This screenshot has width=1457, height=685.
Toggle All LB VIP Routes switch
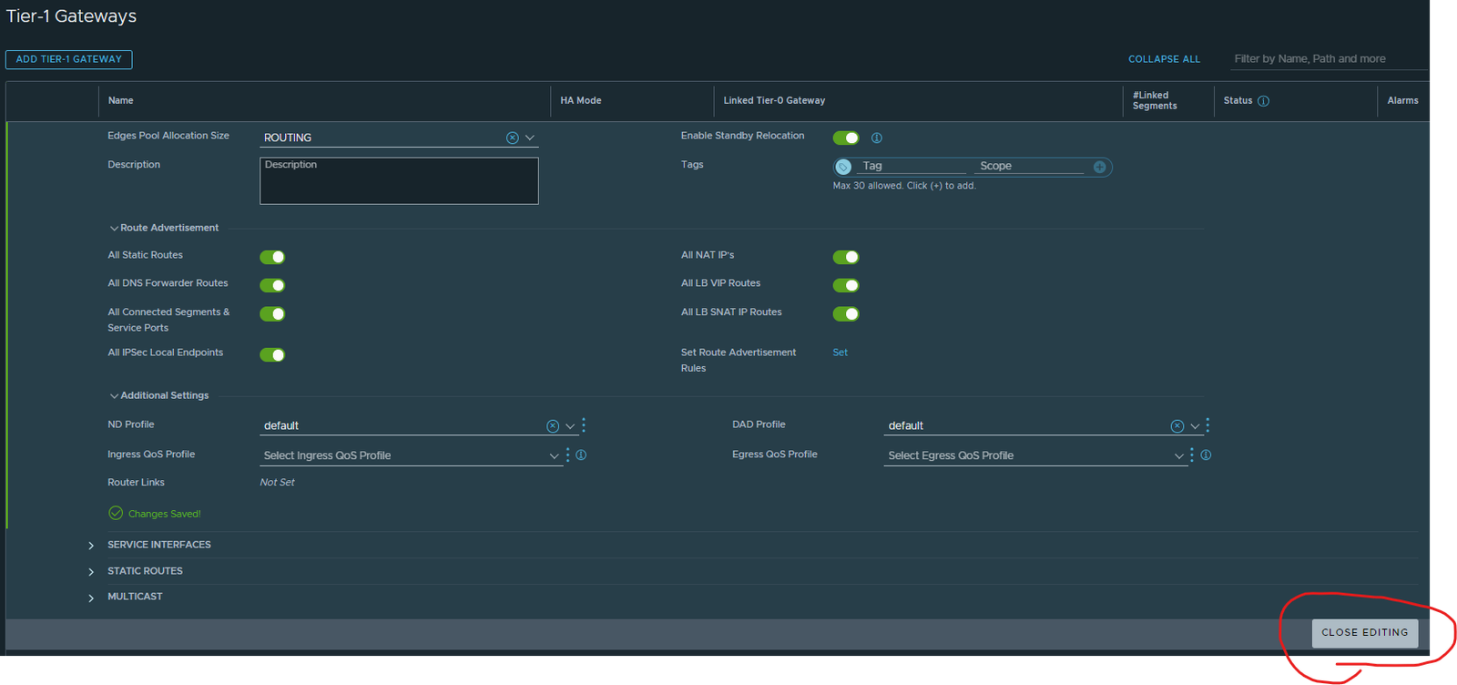click(846, 285)
